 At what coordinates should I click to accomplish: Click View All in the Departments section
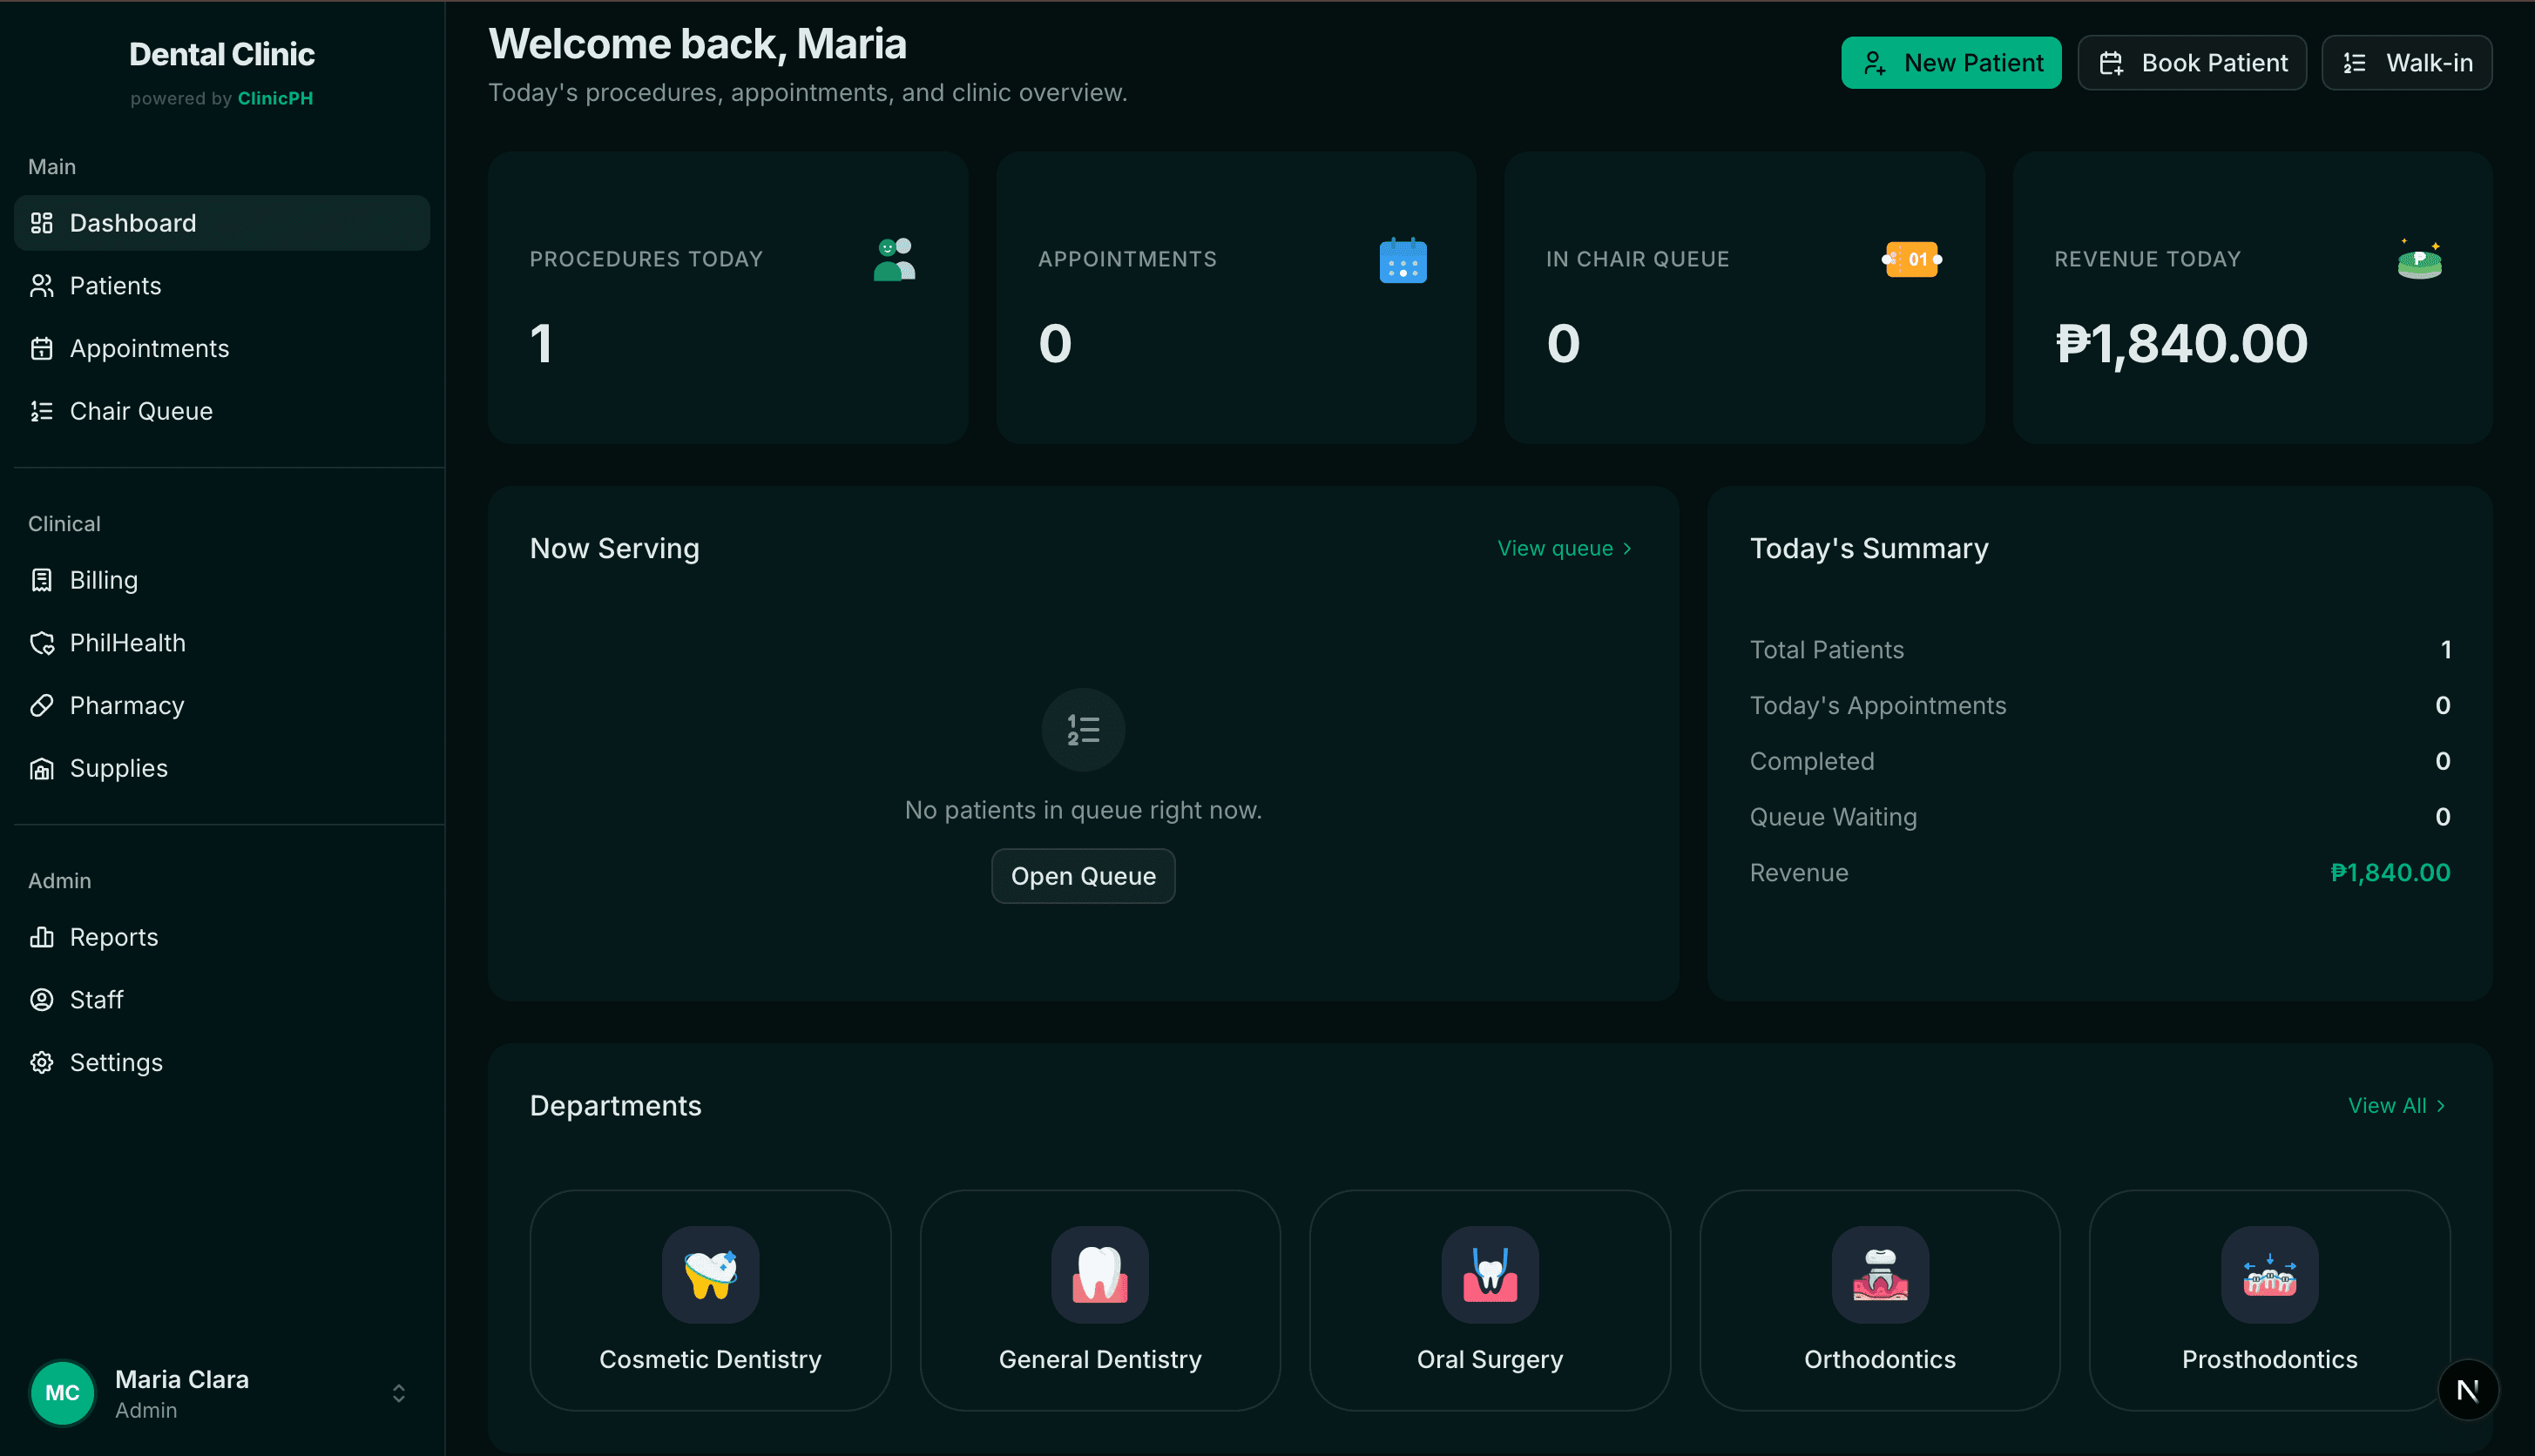click(2397, 1105)
